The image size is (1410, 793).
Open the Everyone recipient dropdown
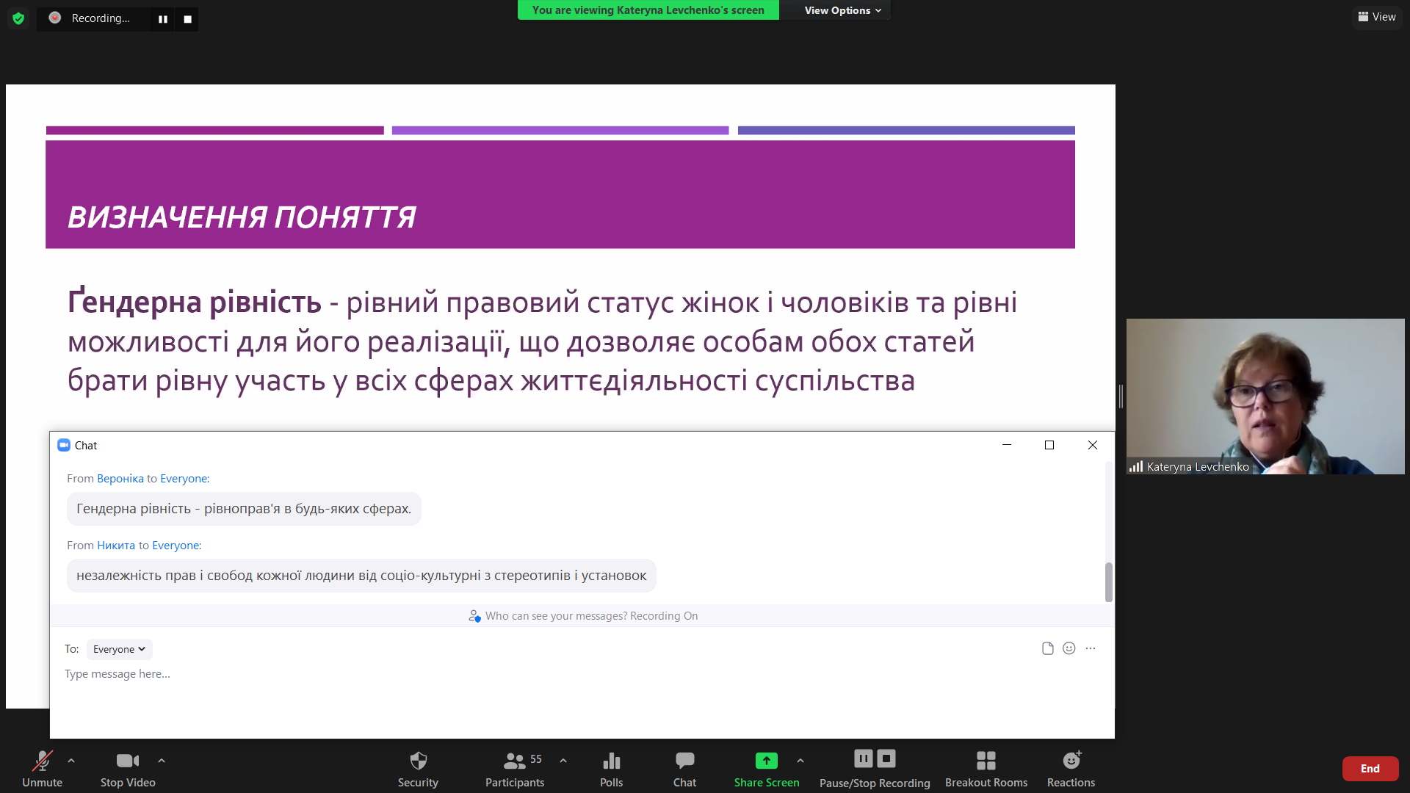pos(119,649)
